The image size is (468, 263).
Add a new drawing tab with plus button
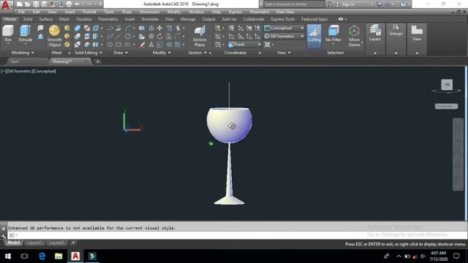(97, 61)
